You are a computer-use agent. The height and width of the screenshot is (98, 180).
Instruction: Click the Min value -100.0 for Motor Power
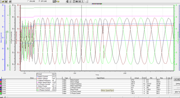(x=151, y=89)
